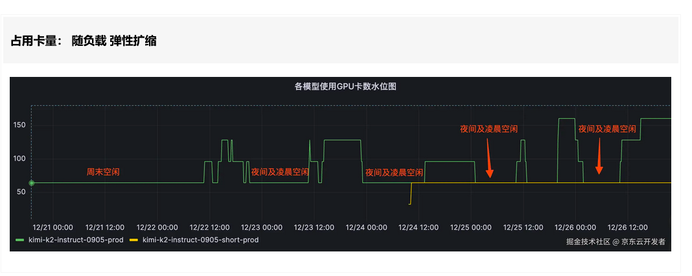692x276 pixels.
Task: Click y-axis value 100
Action: pyautogui.click(x=20, y=159)
